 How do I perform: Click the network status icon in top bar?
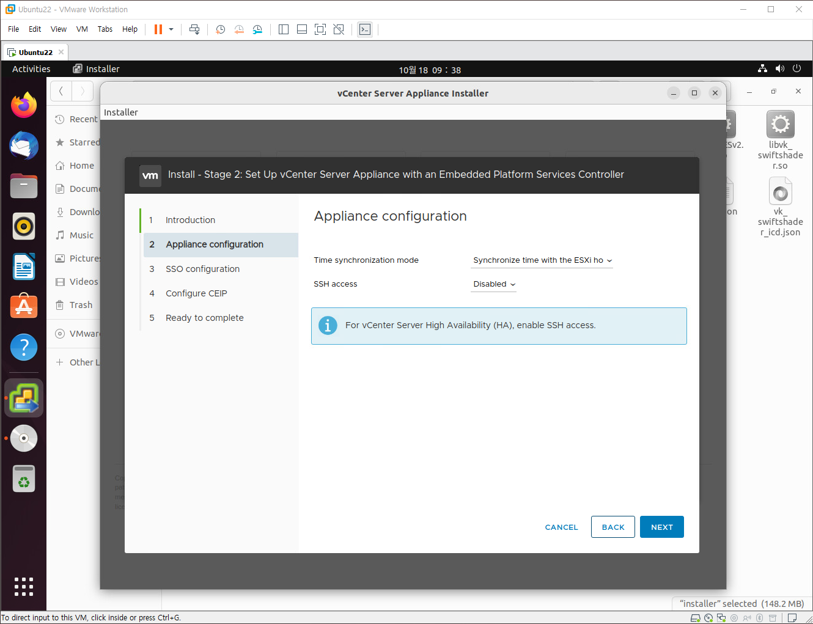(762, 68)
